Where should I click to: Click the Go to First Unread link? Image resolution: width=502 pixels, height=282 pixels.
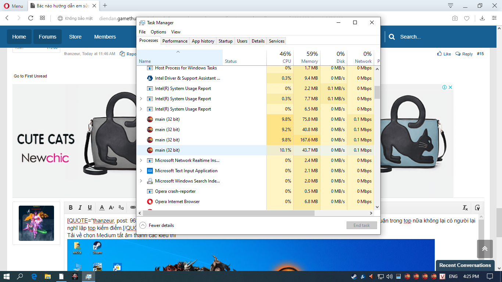pyautogui.click(x=31, y=76)
